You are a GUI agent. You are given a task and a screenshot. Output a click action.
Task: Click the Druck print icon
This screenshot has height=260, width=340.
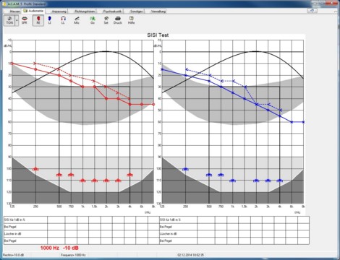click(118, 20)
